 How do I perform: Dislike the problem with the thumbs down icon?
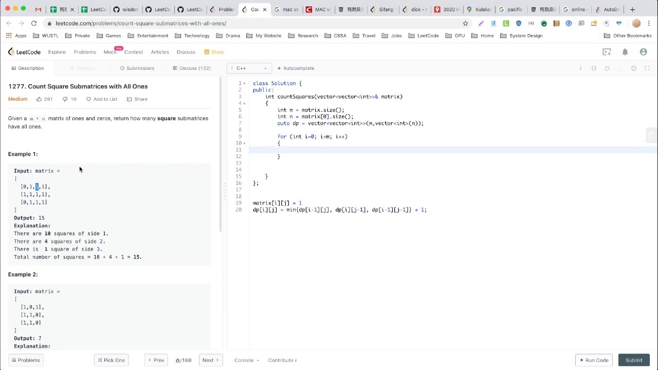pos(65,99)
